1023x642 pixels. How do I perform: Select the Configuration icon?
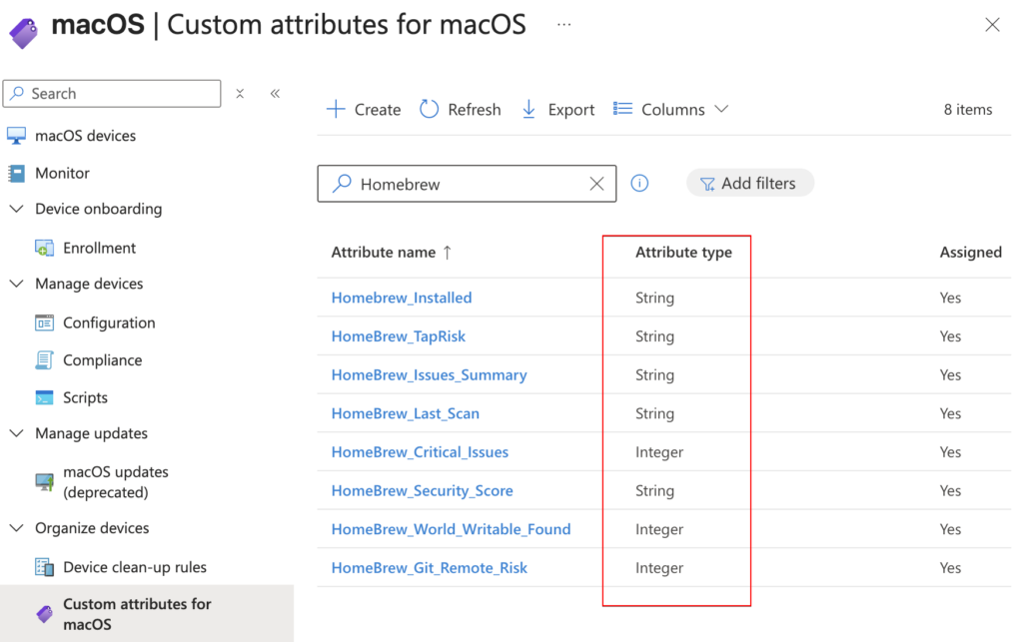click(x=45, y=322)
